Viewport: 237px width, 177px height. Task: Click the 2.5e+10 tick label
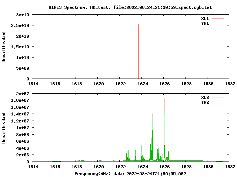coord(20,25)
